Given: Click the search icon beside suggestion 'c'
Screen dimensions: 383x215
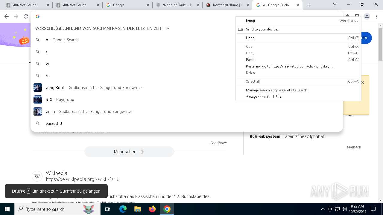Looking at the screenshot, I should pos(38,52).
